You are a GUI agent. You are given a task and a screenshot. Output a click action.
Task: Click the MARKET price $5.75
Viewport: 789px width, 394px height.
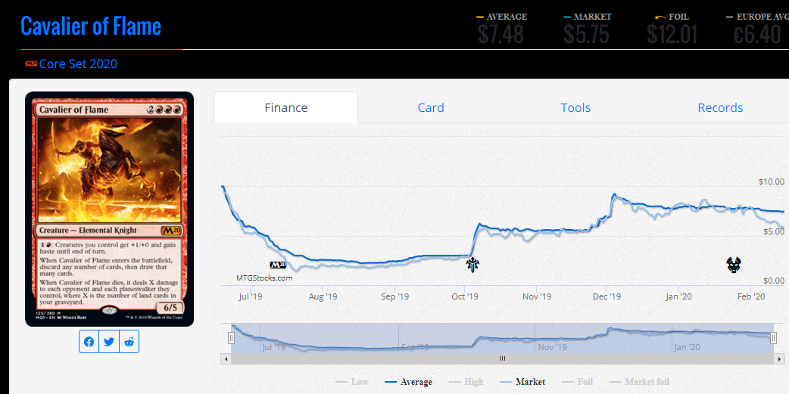coord(586,34)
